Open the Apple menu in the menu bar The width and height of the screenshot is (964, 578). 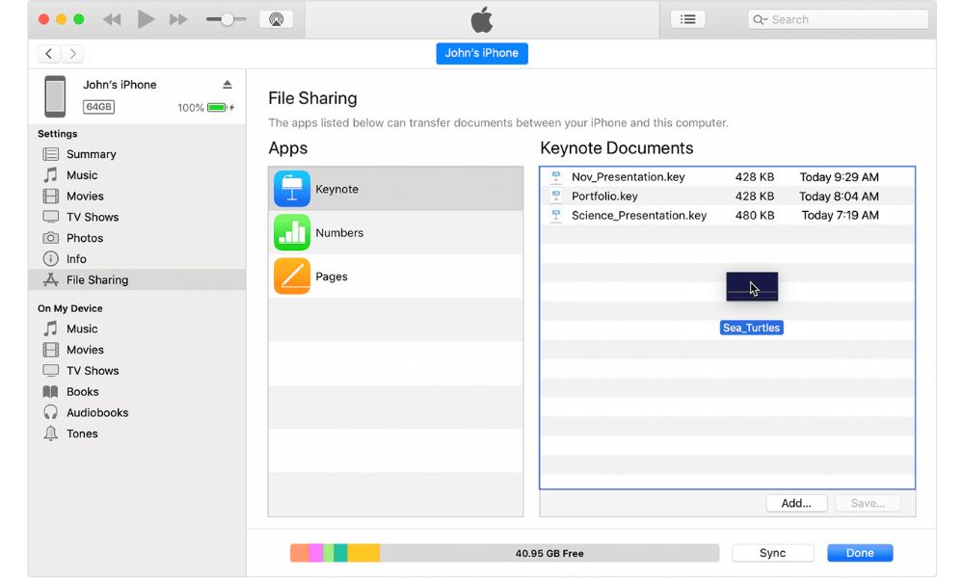tap(481, 17)
